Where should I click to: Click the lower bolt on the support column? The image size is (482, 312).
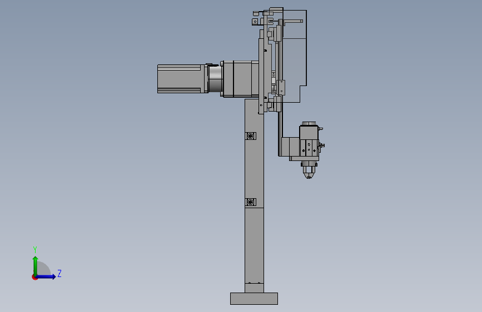pyautogui.click(x=251, y=202)
